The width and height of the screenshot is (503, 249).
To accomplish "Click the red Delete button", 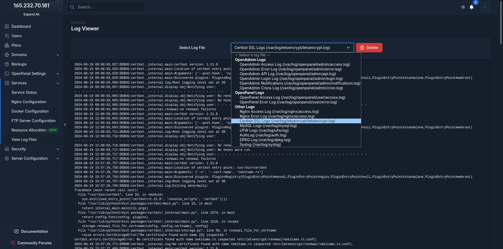I will tap(369, 48).
